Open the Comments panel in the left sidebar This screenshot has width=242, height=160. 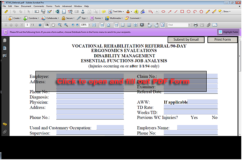click(x=5, y=124)
